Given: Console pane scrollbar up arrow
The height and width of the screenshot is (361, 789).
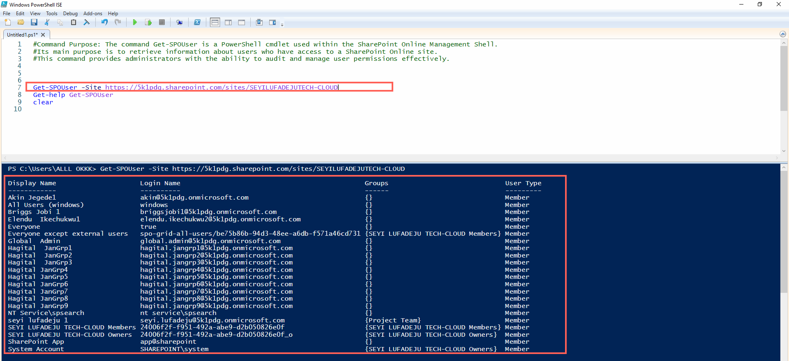Looking at the screenshot, I should [784, 168].
